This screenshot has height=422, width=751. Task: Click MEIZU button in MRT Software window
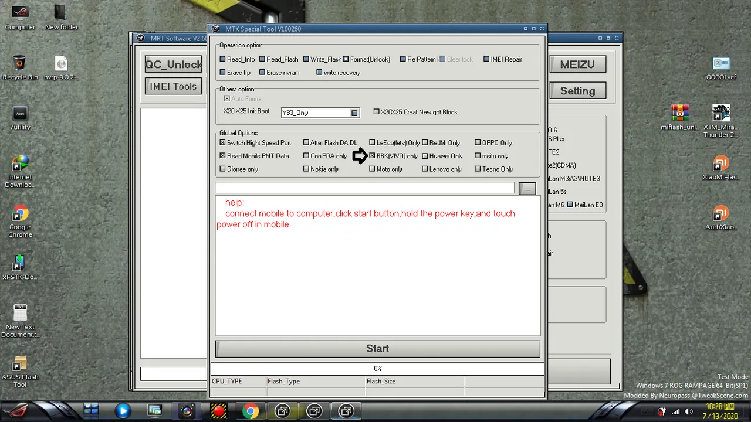click(x=578, y=64)
